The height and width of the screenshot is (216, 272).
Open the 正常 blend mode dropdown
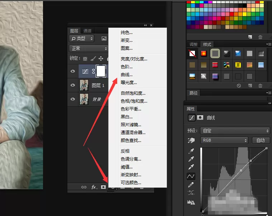coord(89,49)
